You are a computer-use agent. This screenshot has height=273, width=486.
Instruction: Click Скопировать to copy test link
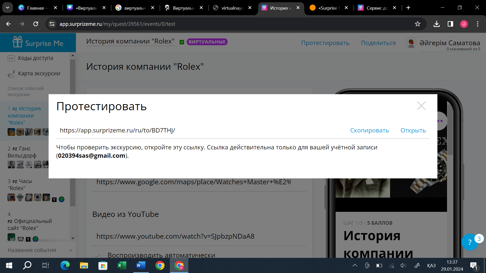pyautogui.click(x=369, y=130)
